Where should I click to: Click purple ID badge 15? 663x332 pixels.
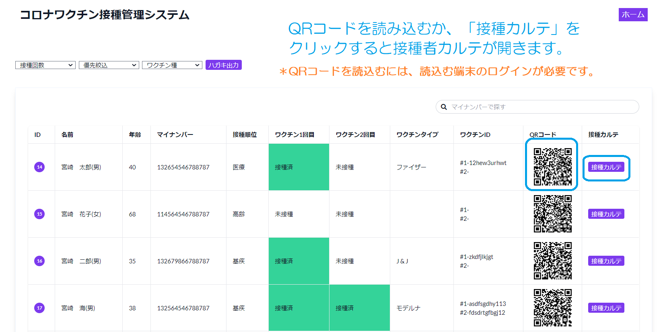click(39, 214)
